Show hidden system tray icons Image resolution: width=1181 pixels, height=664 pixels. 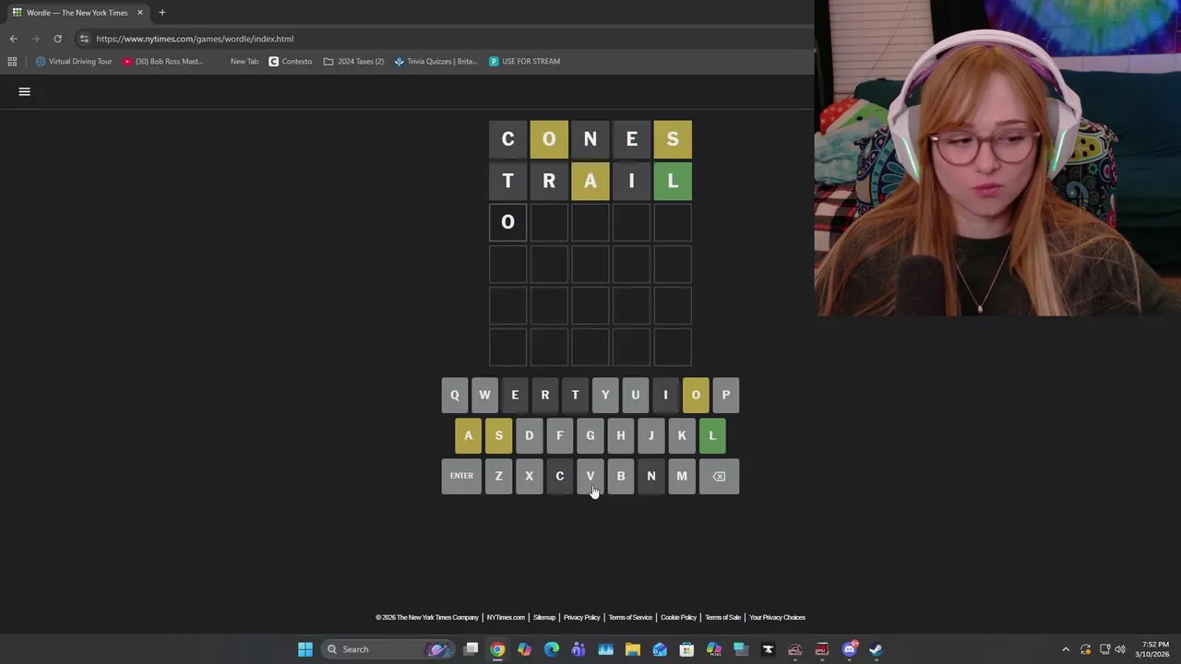[x=1066, y=649]
